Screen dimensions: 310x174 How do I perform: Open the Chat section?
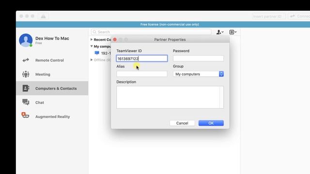coord(52,102)
